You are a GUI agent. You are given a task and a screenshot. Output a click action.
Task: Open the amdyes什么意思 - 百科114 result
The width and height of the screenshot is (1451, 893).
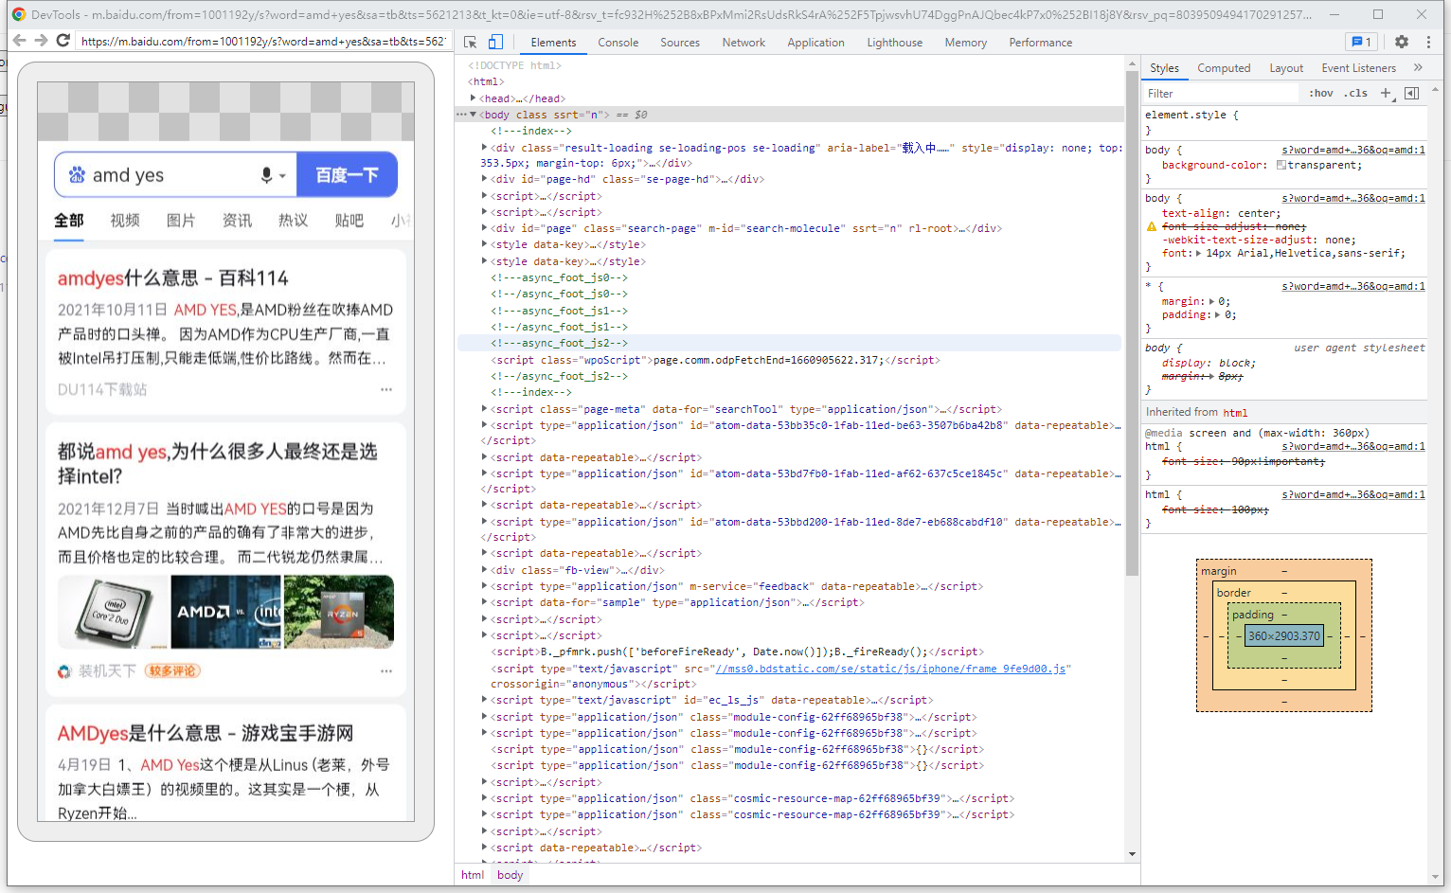click(173, 278)
